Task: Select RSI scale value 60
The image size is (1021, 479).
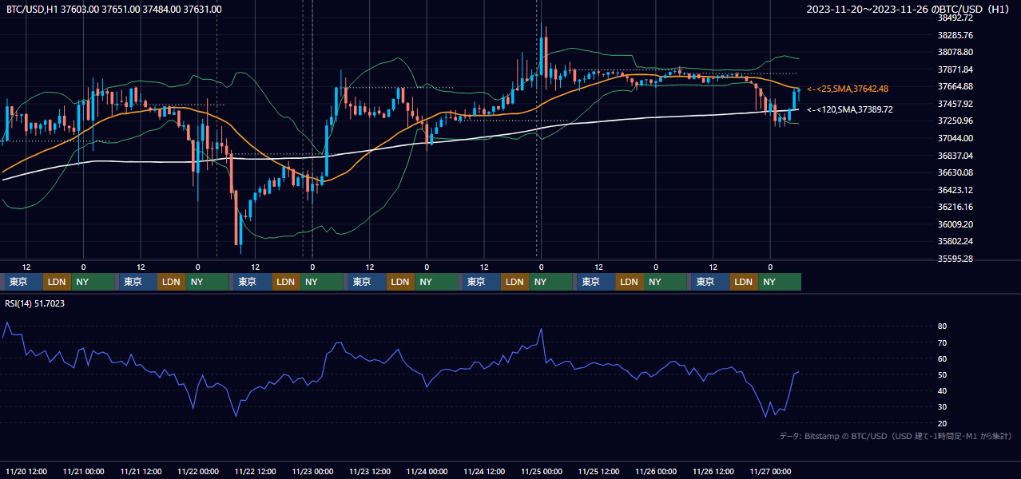Action: 943,358
